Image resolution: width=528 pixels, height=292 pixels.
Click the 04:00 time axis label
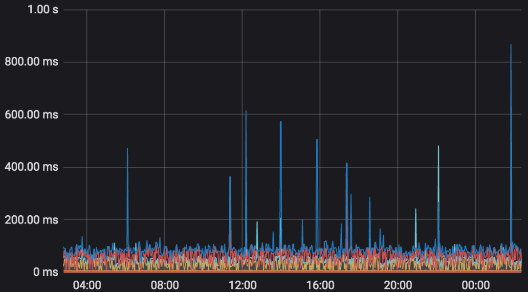[87, 286]
